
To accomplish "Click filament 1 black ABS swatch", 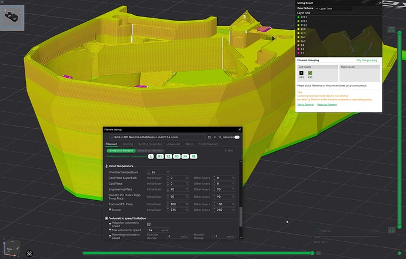I will [301, 73].
